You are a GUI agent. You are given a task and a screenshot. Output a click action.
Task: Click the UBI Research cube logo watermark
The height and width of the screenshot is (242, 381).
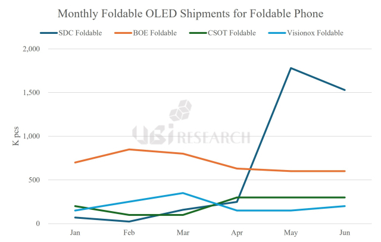click(x=181, y=111)
